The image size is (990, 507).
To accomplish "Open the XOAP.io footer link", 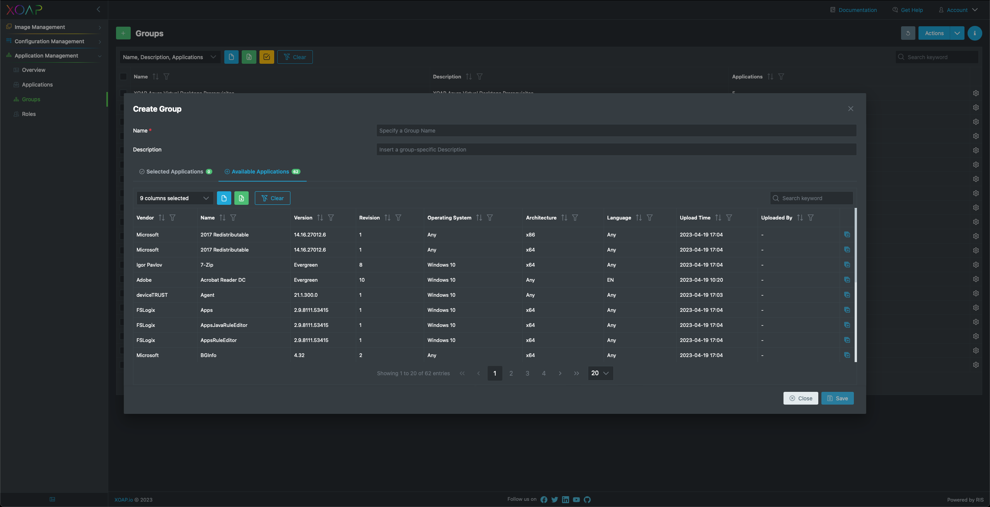I will (x=123, y=500).
